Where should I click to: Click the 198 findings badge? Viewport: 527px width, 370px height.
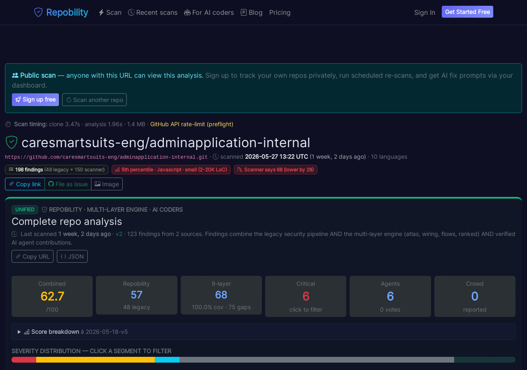click(x=56, y=169)
